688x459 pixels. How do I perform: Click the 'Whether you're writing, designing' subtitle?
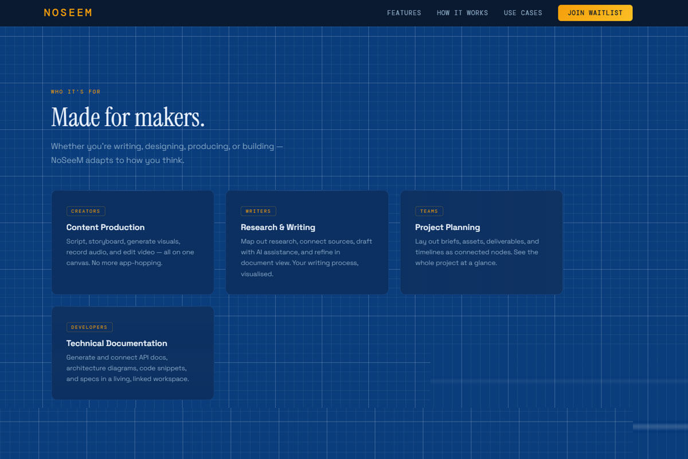(x=167, y=153)
